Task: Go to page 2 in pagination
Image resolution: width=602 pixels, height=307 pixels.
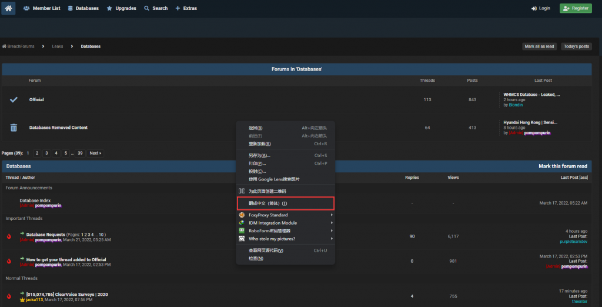Action: click(x=37, y=153)
